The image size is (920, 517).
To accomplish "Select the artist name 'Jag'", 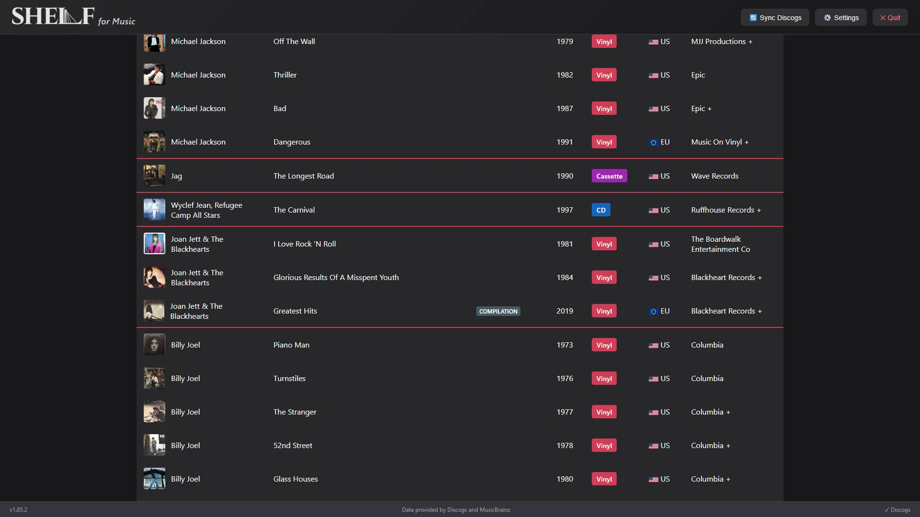I will coord(176,176).
